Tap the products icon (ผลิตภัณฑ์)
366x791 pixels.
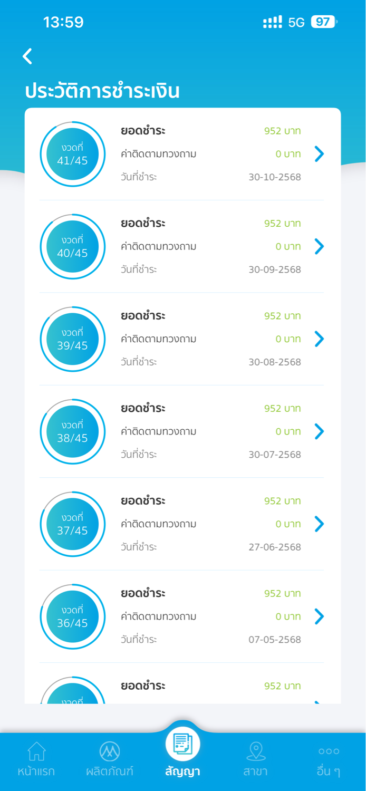click(x=110, y=751)
